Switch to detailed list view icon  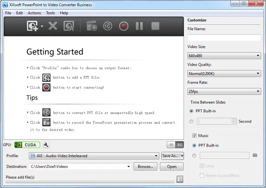coord(179,145)
